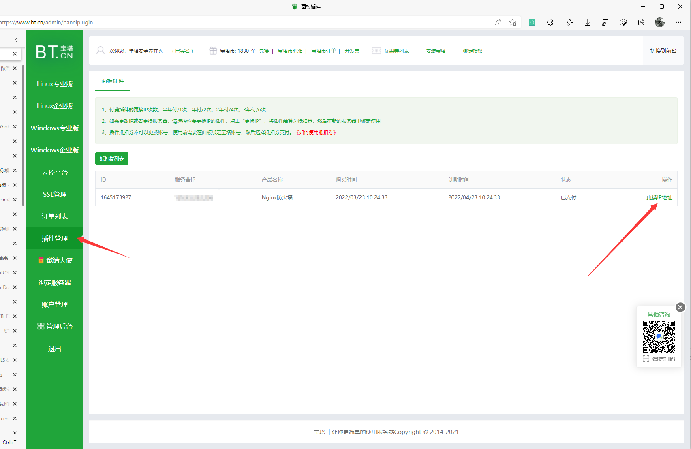This screenshot has width=691, height=449.
Task: Open the browser favorites list icon
Action: (570, 22)
